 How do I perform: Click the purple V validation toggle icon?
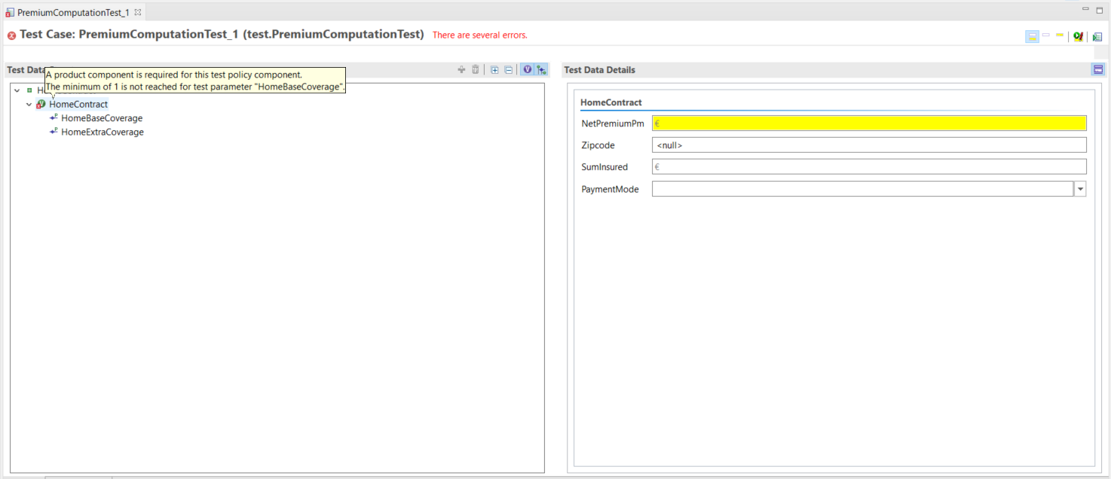point(527,69)
